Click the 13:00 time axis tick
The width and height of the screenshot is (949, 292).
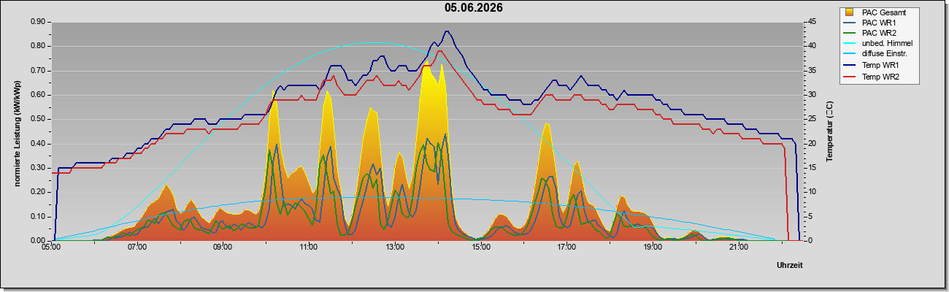coord(394,248)
